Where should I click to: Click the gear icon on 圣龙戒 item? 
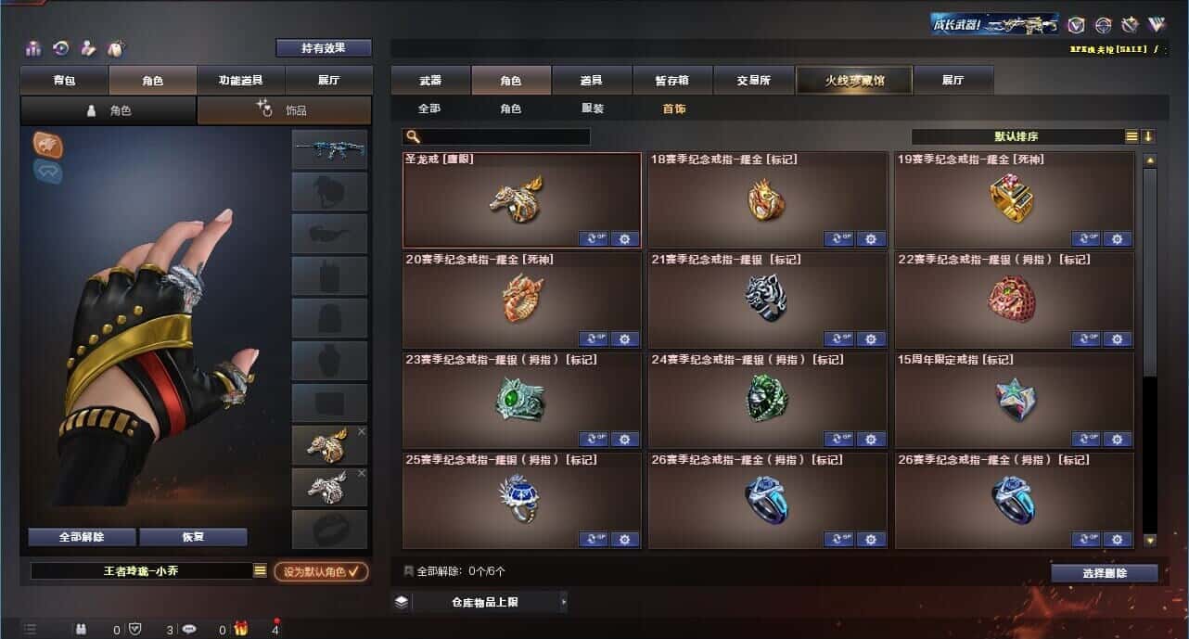624,238
